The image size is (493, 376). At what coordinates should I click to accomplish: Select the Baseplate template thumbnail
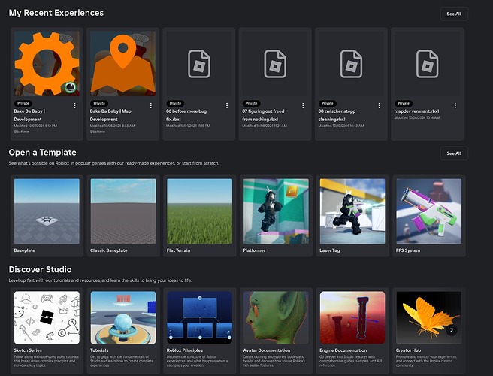coord(47,211)
